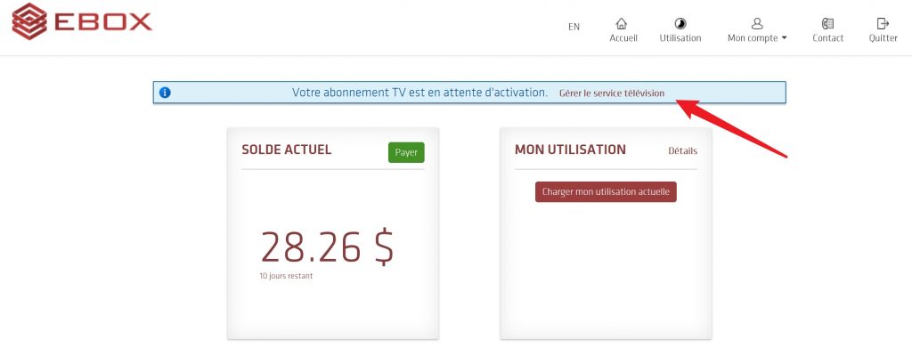Click the home icon above Accueil
The width and height of the screenshot is (912, 356).
(622, 23)
